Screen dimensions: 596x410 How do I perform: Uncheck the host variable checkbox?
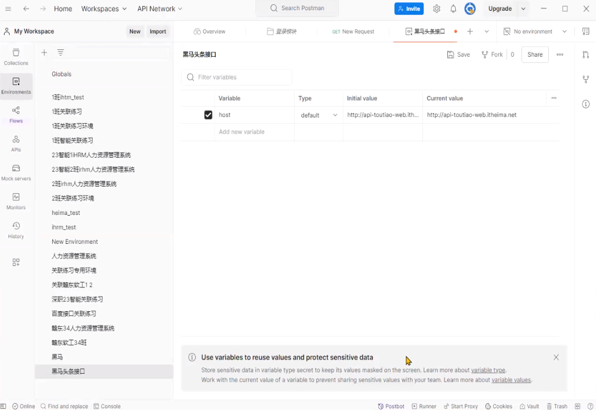pyautogui.click(x=208, y=115)
